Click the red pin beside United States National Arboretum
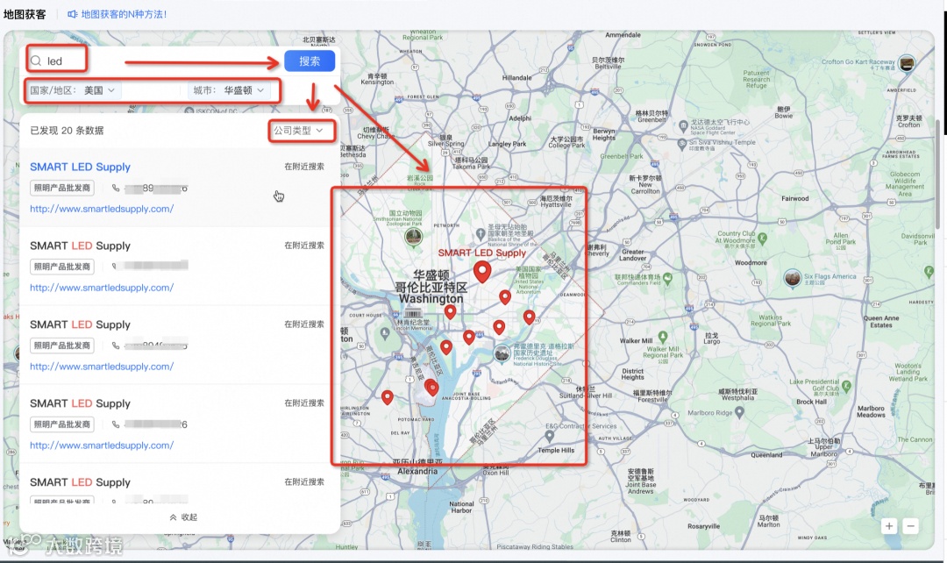The height and width of the screenshot is (563, 947). pyautogui.click(x=505, y=297)
